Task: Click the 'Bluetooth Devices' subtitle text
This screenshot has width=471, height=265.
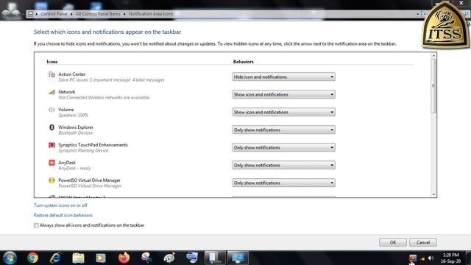Action: click(75, 133)
